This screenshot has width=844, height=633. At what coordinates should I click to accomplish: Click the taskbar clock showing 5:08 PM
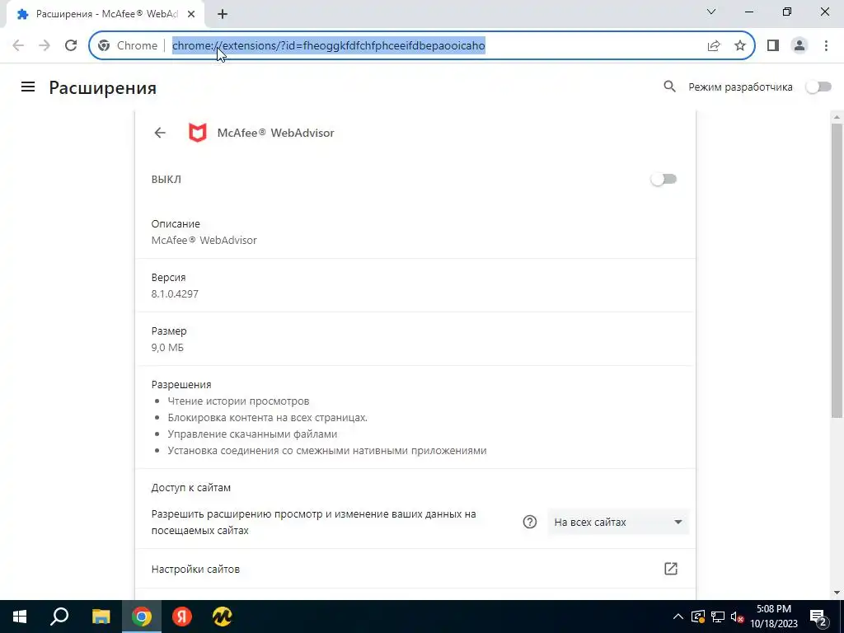774,617
